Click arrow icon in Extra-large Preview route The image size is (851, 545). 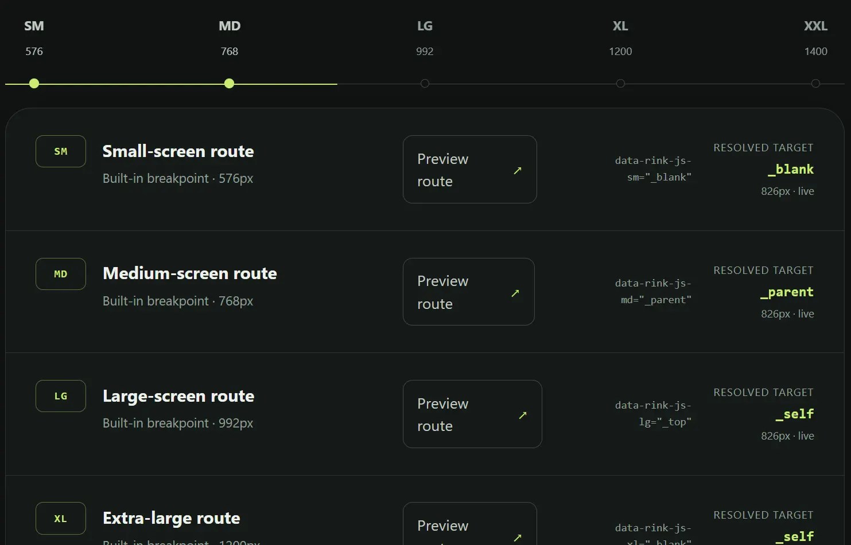pos(518,538)
